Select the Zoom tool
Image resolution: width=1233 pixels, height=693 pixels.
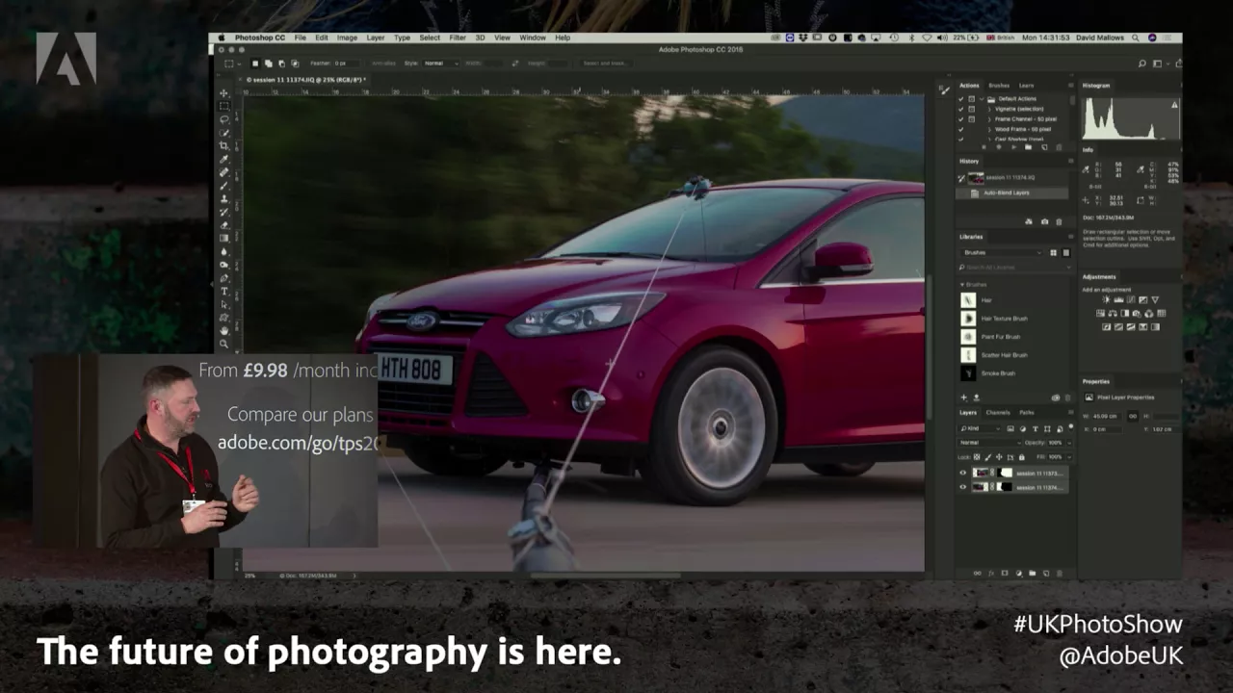click(x=224, y=345)
